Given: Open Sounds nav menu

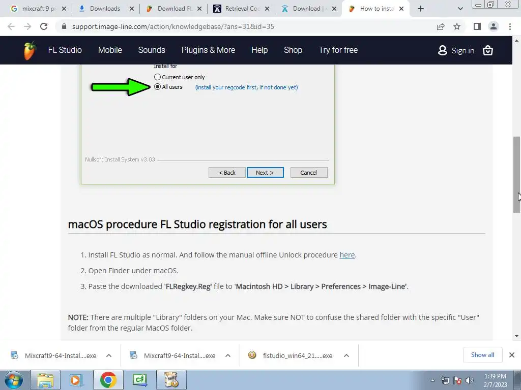Looking at the screenshot, I should 152,50.
